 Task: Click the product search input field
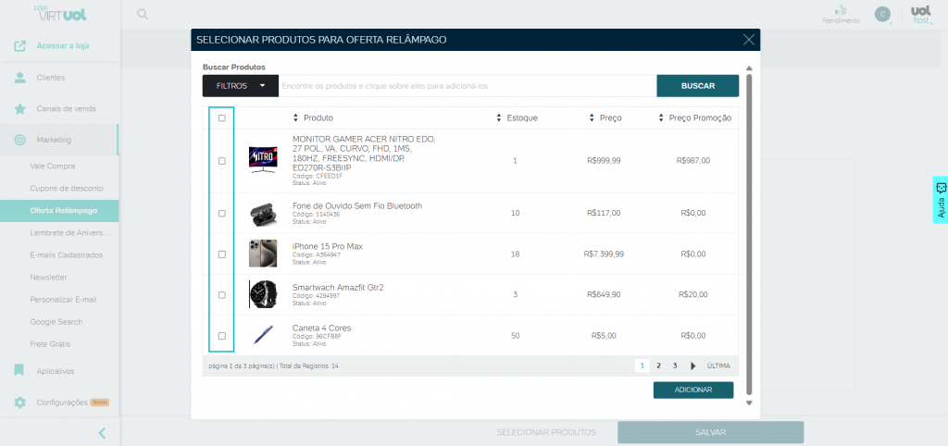click(467, 86)
